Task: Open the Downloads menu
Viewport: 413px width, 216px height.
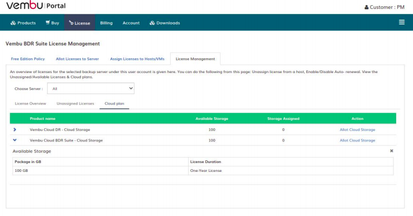Action: point(165,23)
